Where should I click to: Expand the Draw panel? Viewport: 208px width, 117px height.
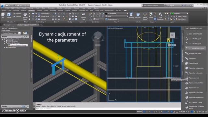57,22
